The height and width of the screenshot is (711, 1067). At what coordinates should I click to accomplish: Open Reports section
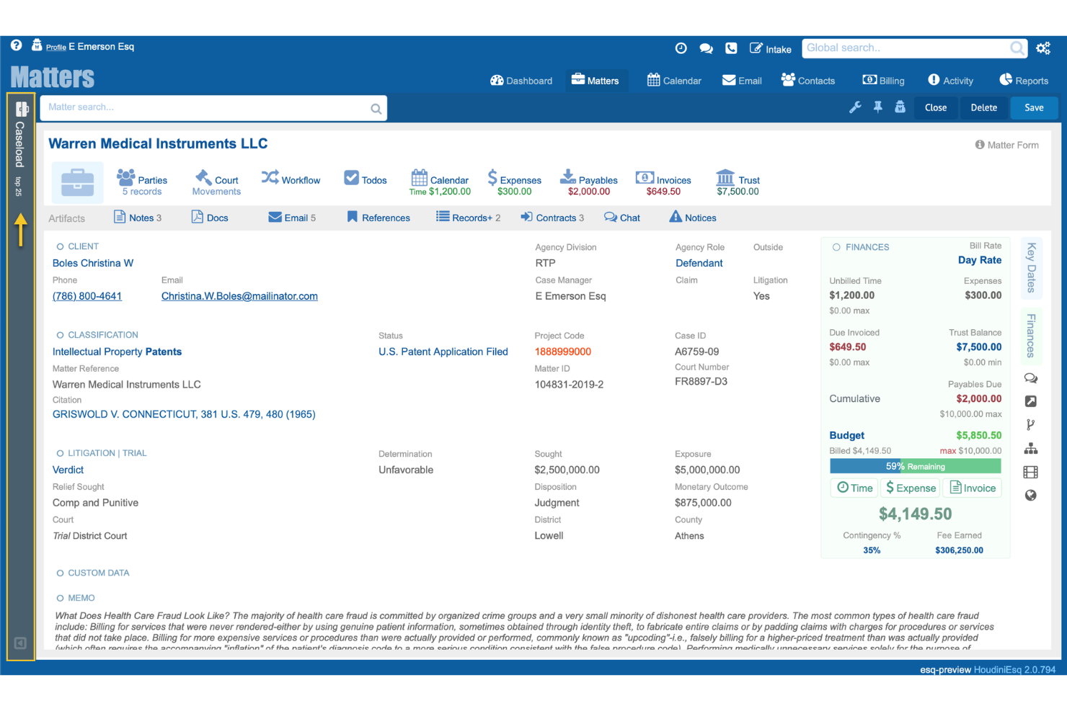(1024, 80)
